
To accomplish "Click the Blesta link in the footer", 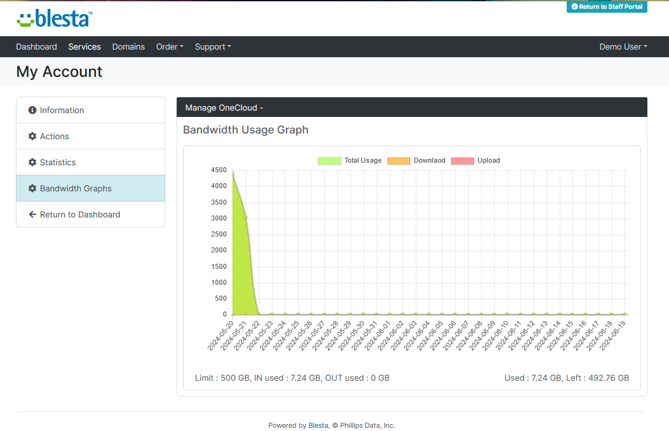I will pos(318,425).
